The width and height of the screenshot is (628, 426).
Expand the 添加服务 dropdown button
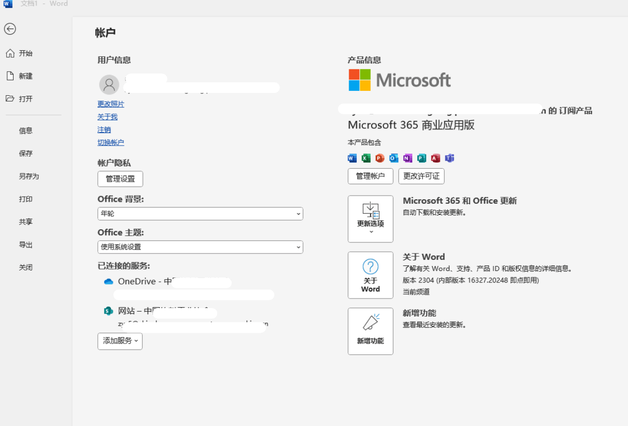pos(120,341)
